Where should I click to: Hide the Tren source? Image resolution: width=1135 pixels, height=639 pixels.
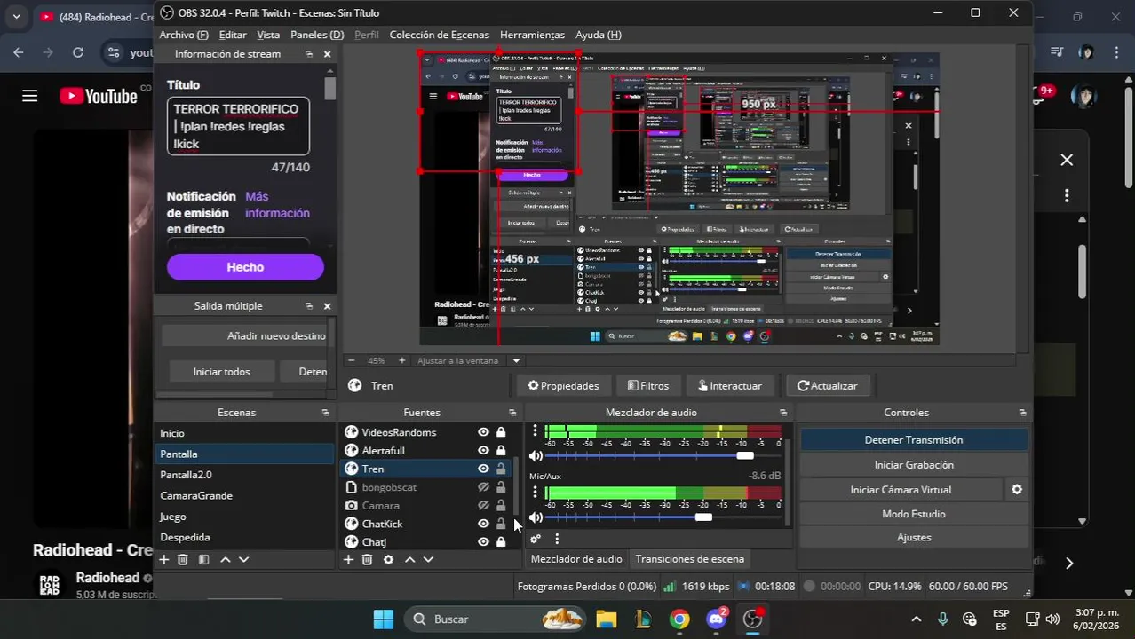483,469
